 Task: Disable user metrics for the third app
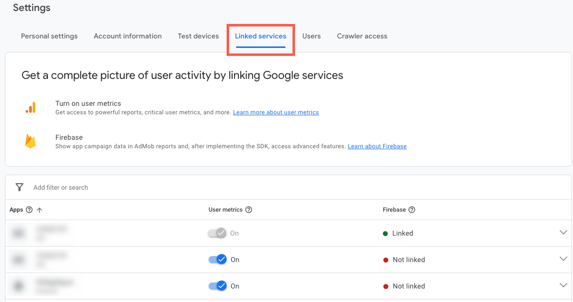217,286
